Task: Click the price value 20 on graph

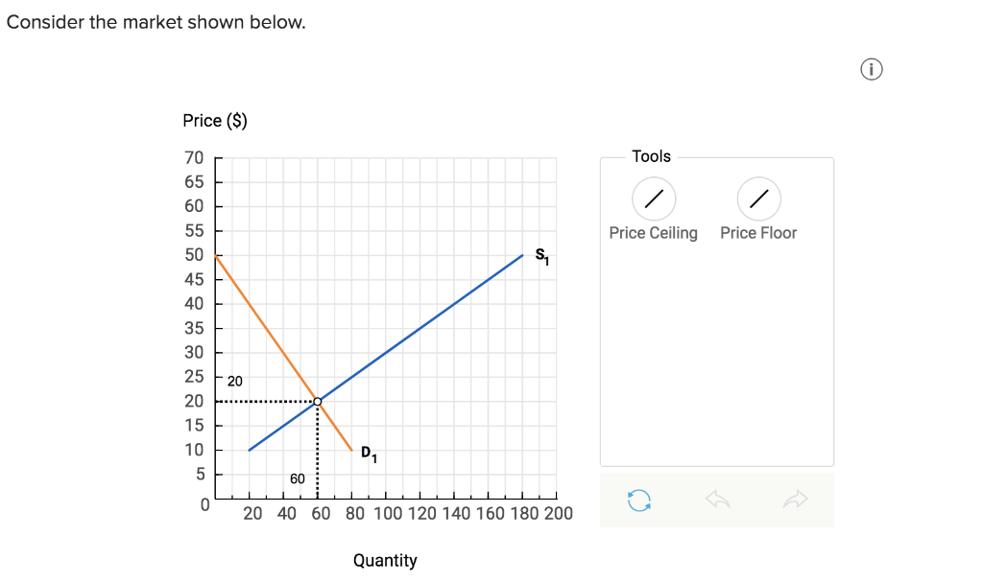Action: point(233,381)
